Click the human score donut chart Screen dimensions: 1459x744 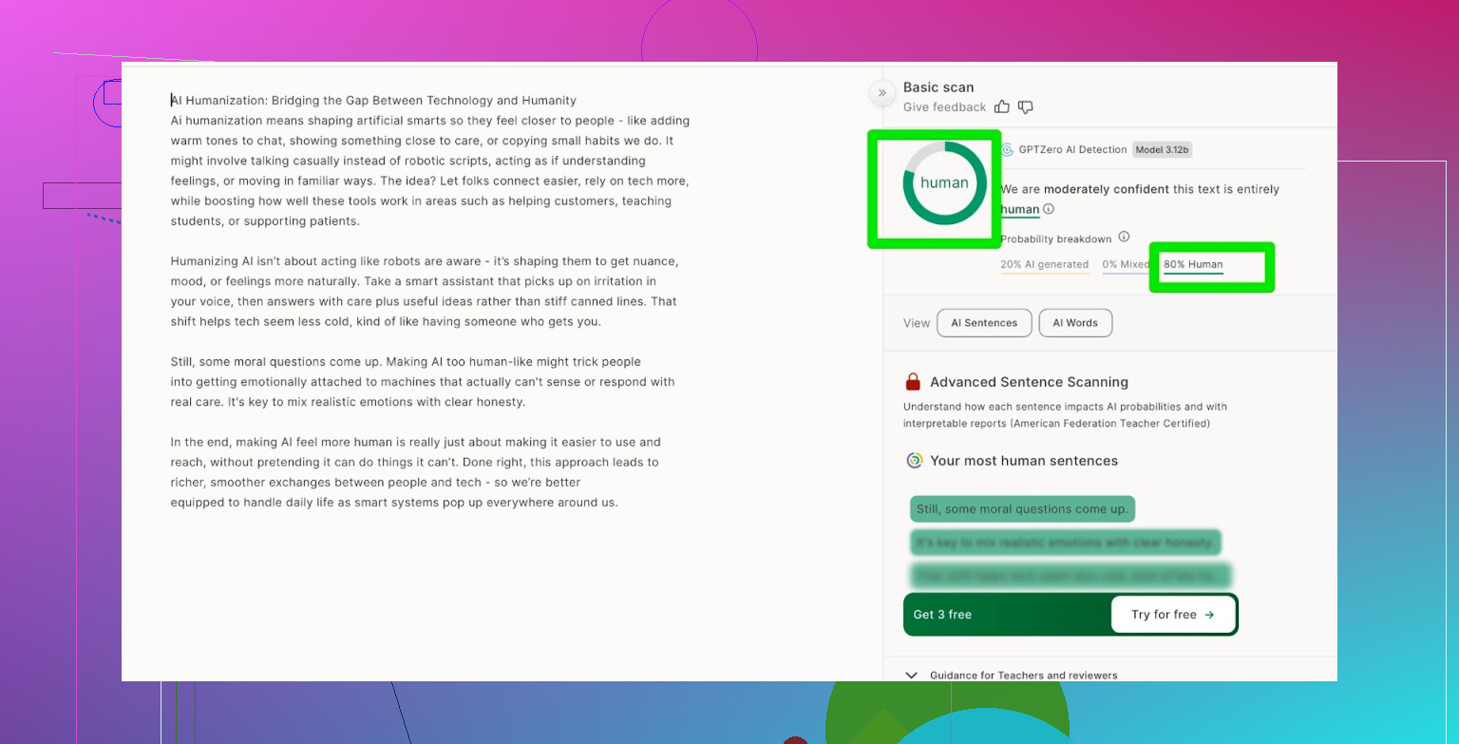(944, 183)
